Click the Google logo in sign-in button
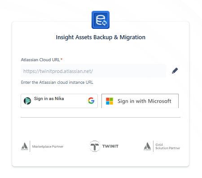Viewport: 202px width, 178px height. [91, 100]
